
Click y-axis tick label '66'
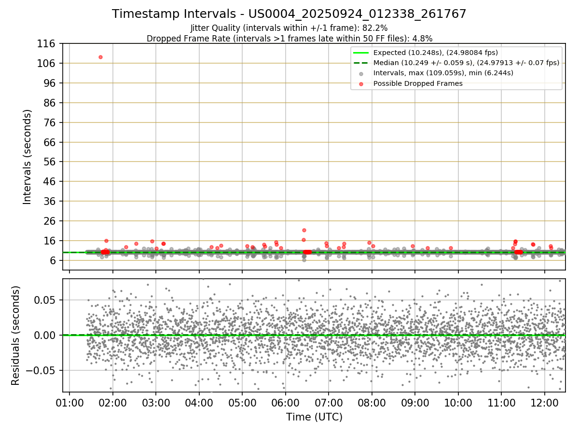click(50, 142)
